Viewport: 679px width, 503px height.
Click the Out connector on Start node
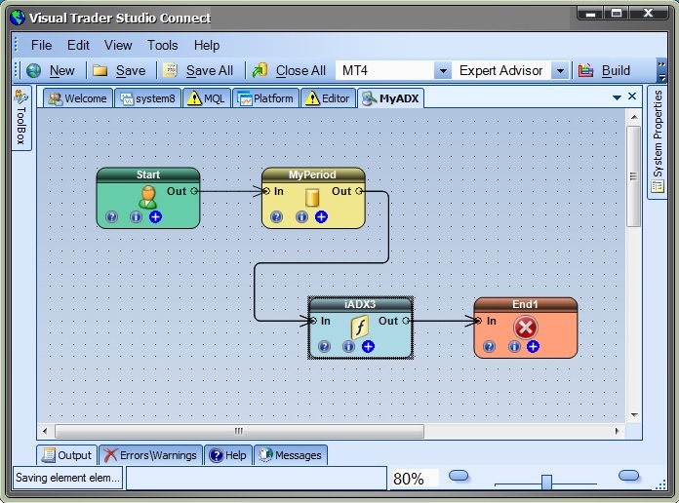click(x=194, y=191)
